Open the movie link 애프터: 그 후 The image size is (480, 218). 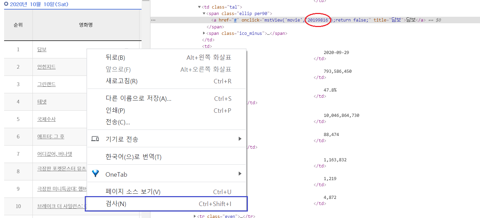tap(51, 137)
